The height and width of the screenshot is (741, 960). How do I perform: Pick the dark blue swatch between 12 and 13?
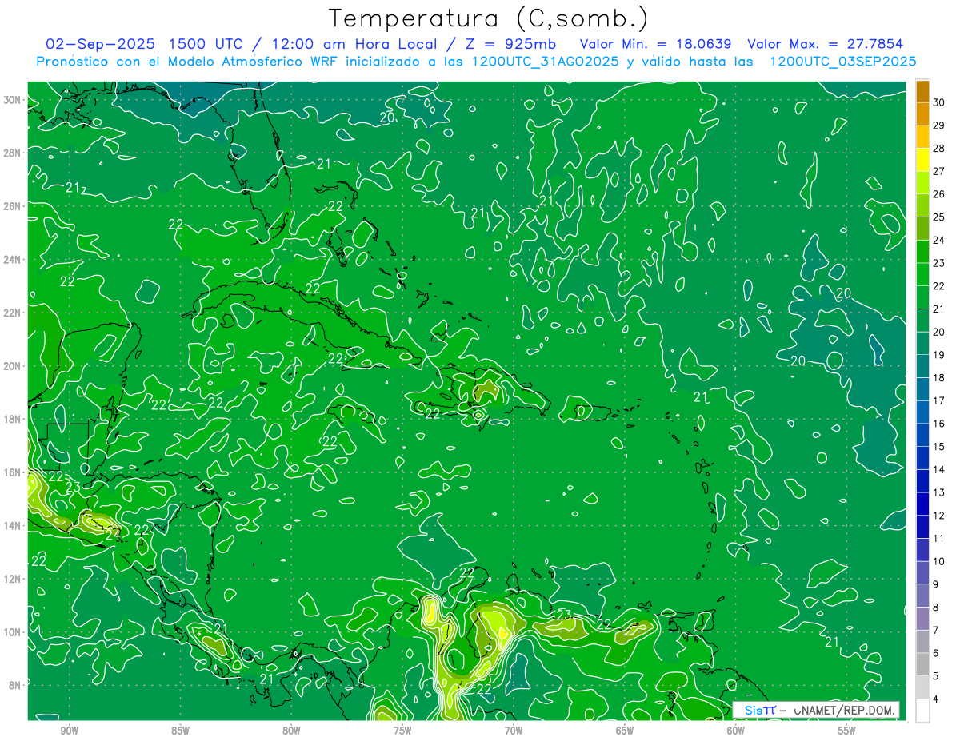[x=922, y=504]
